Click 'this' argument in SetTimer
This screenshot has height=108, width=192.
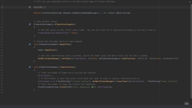point(95,59)
